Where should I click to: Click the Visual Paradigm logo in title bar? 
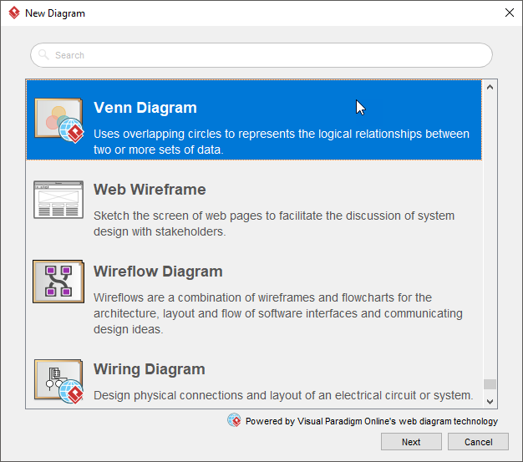click(x=13, y=13)
